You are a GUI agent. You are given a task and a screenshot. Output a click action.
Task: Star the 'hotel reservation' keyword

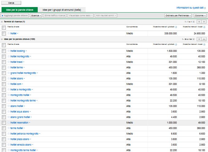tap(9, 123)
